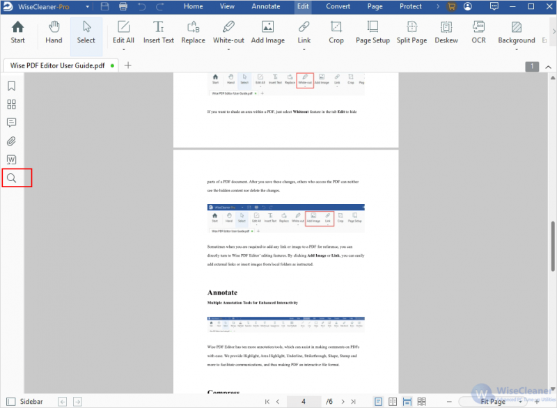
Task: Click the Split Page tool
Action: [411, 32]
